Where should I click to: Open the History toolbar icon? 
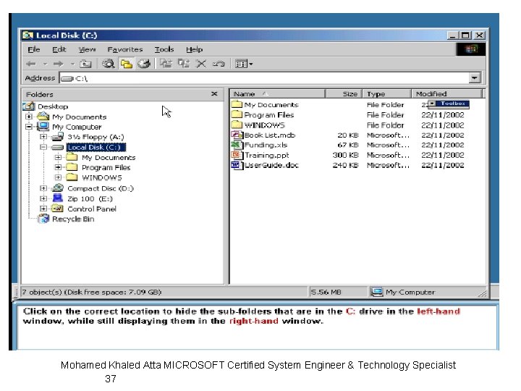pyautogui.click(x=144, y=64)
